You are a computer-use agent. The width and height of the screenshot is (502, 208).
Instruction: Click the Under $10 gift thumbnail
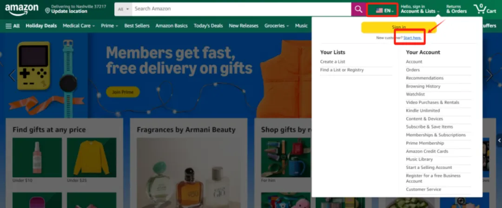pos(37,157)
